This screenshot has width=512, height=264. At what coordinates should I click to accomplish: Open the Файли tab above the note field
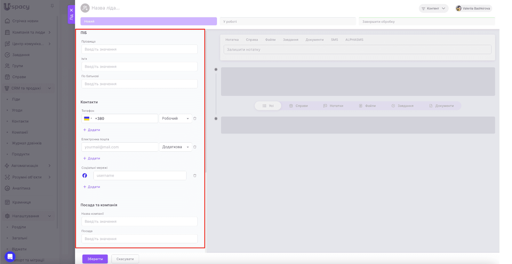(x=270, y=40)
